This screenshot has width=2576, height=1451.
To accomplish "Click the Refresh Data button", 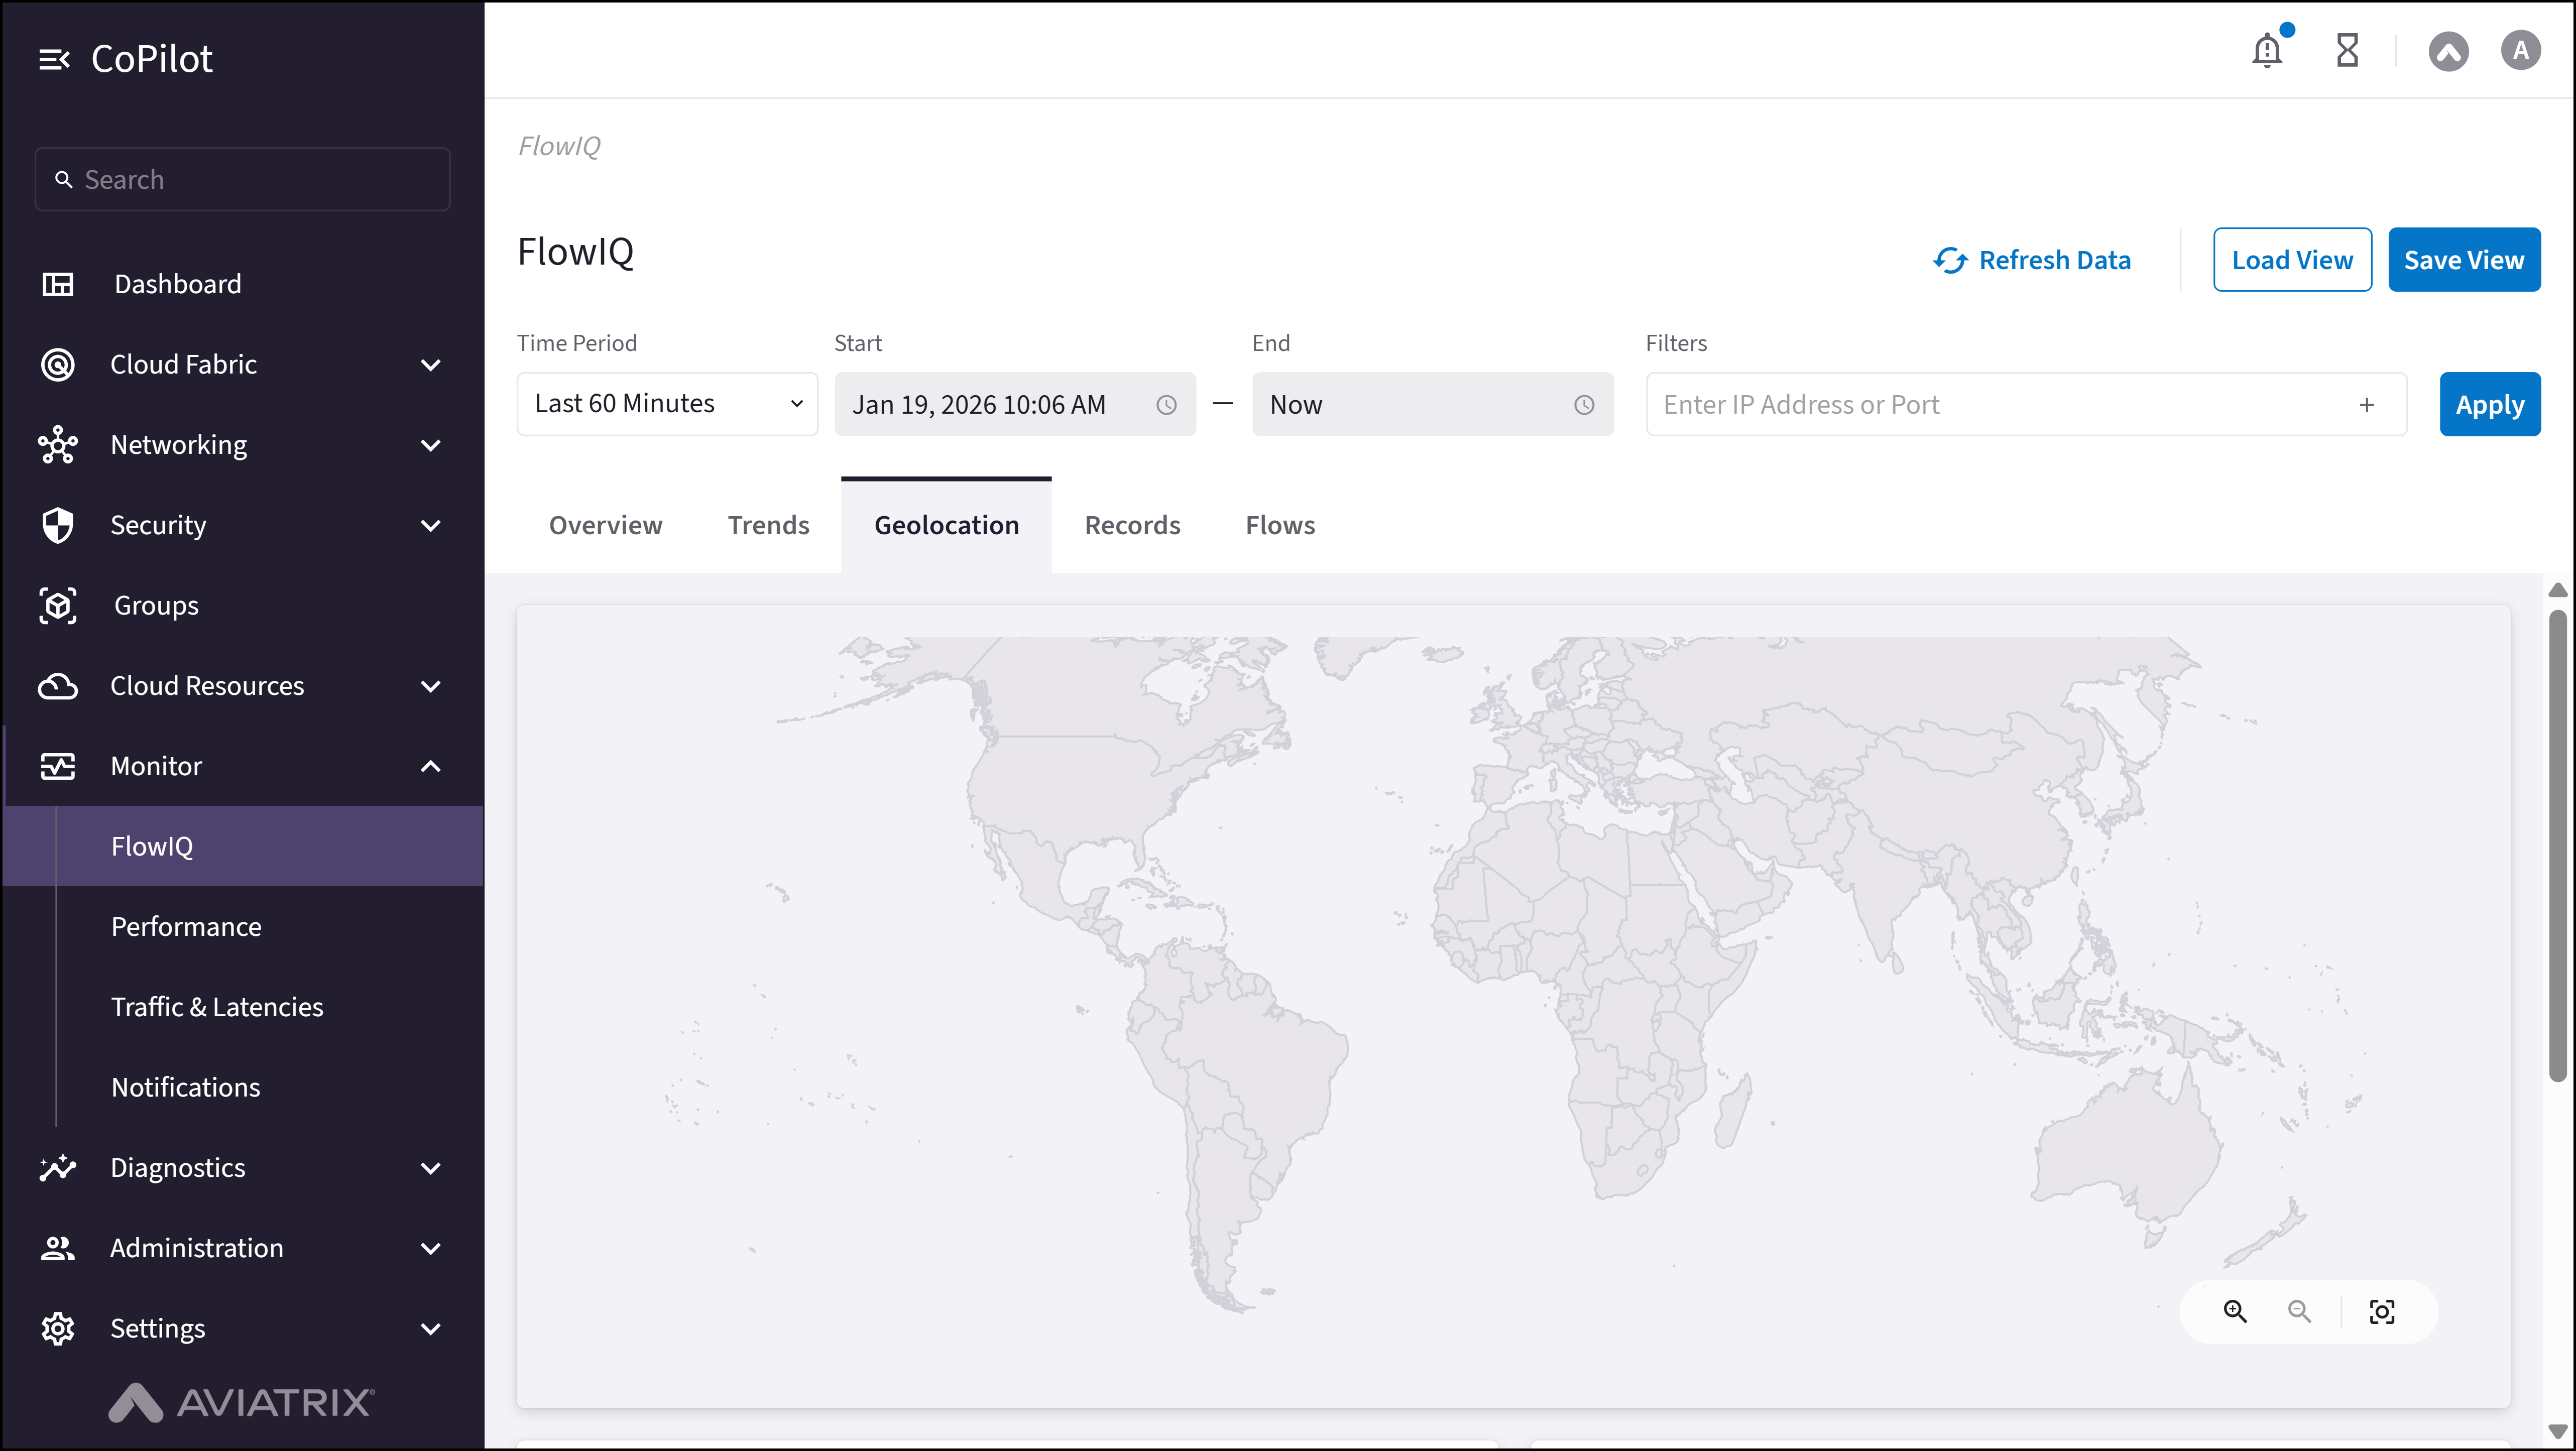I will [2032, 259].
